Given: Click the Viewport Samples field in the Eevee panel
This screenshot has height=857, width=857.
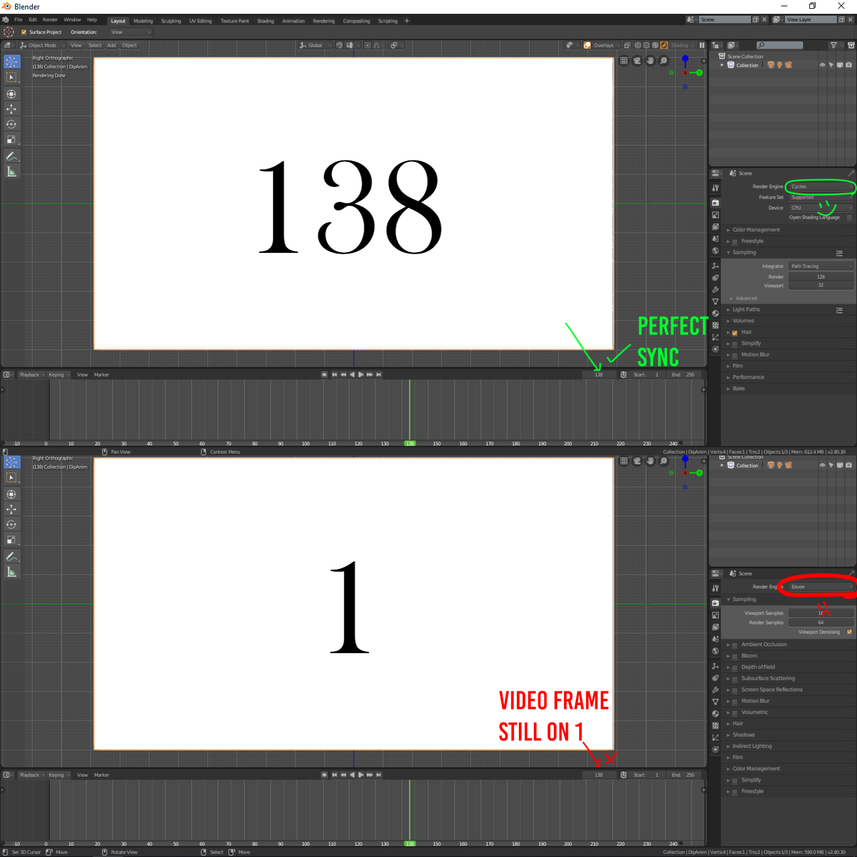Looking at the screenshot, I should coord(821,613).
